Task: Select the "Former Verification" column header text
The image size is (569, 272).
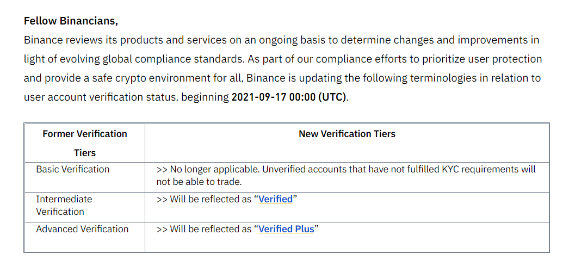Action: (x=85, y=134)
